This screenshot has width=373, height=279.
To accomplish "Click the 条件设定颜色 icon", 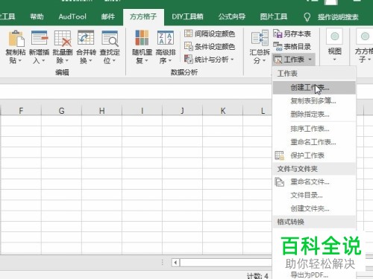I will coord(188,46).
